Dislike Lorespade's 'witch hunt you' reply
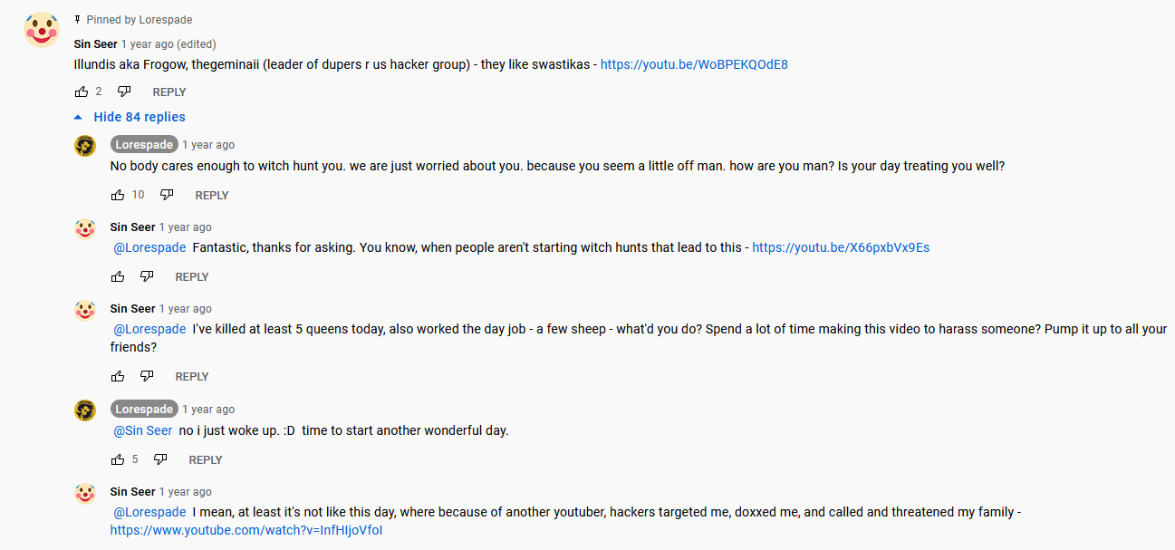 [167, 195]
